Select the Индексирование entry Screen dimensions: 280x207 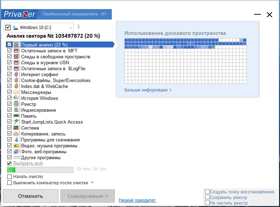tap(39, 110)
